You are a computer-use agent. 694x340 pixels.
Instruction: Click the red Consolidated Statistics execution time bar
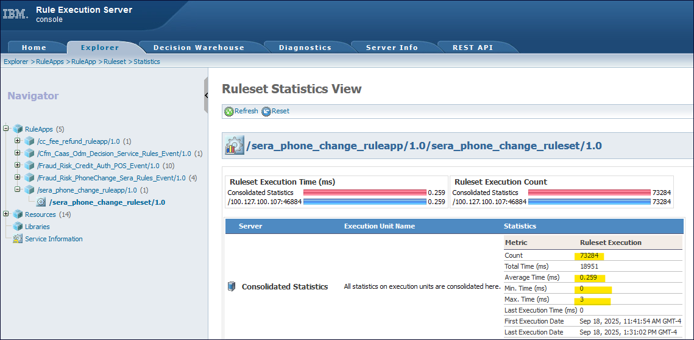[364, 193]
